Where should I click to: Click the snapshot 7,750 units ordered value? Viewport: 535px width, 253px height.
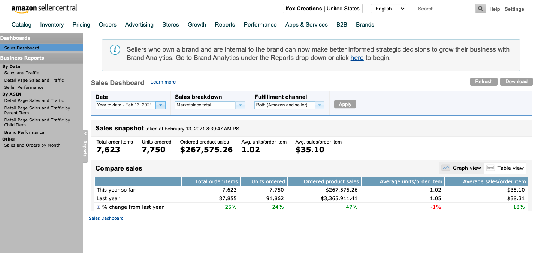pyautogui.click(x=154, y=150)
